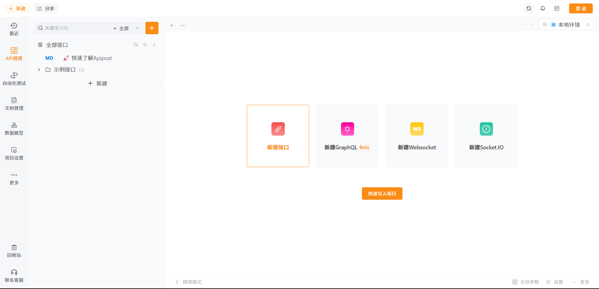Expand the 示例接口 folder

tap(39, 70)
